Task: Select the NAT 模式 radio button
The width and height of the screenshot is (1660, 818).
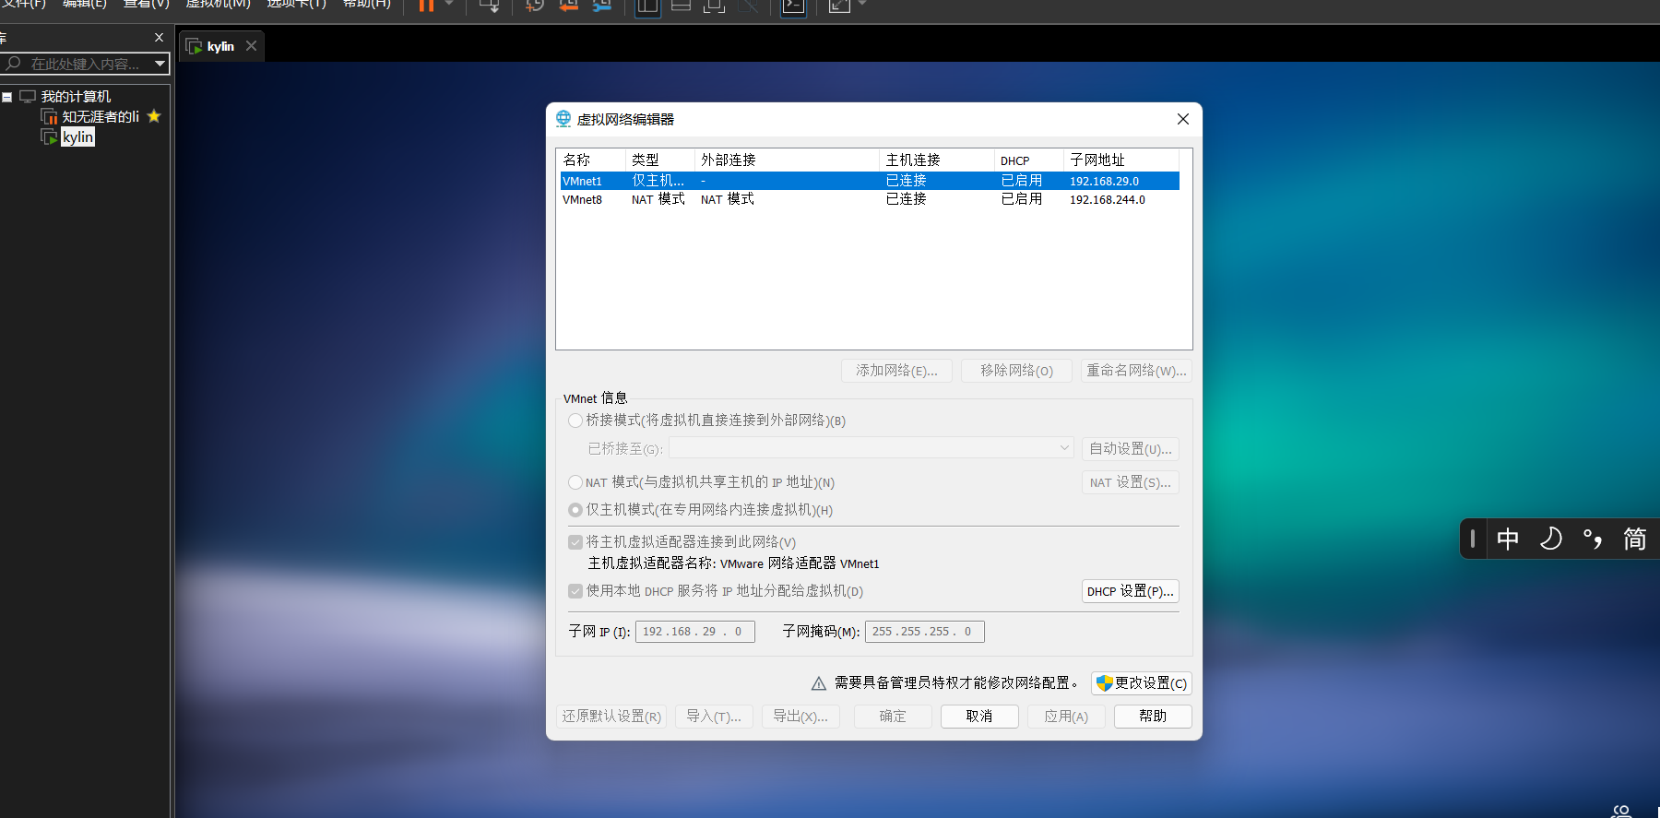Action: click(575, 482)
